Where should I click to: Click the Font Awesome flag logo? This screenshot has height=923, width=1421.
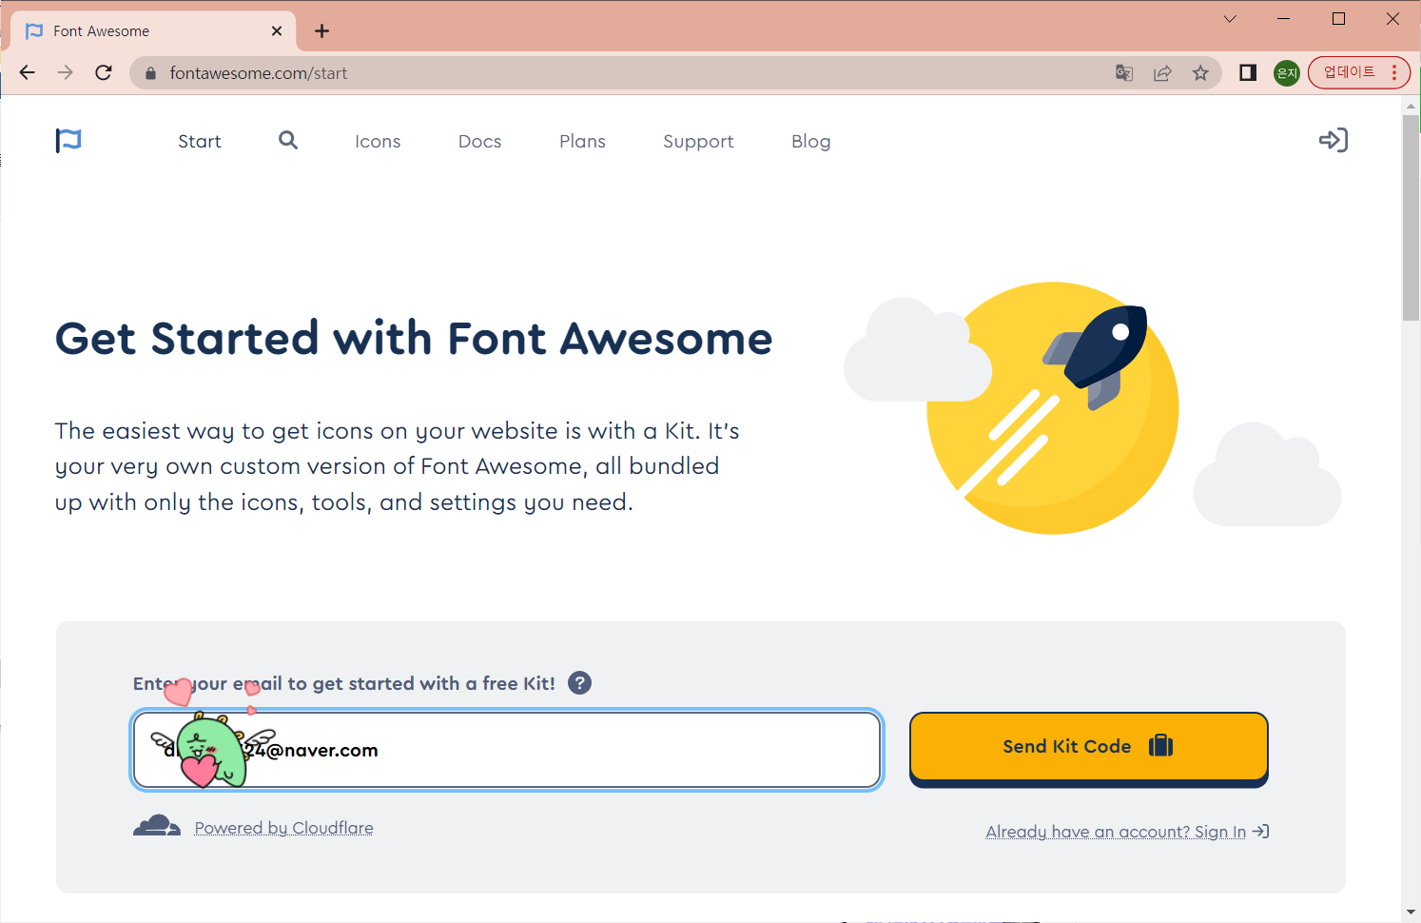[68, 141]
